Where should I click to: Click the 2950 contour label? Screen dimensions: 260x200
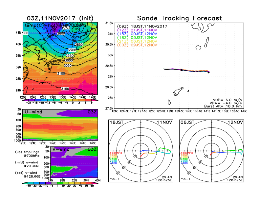(70, 56)
